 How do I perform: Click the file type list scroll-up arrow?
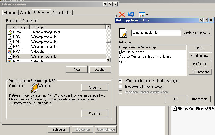point(109,27)
